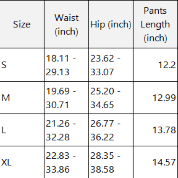The image size is (178, 178).
Task: Select waist cell 22.83 - 33.86
Action: point(66,162)
